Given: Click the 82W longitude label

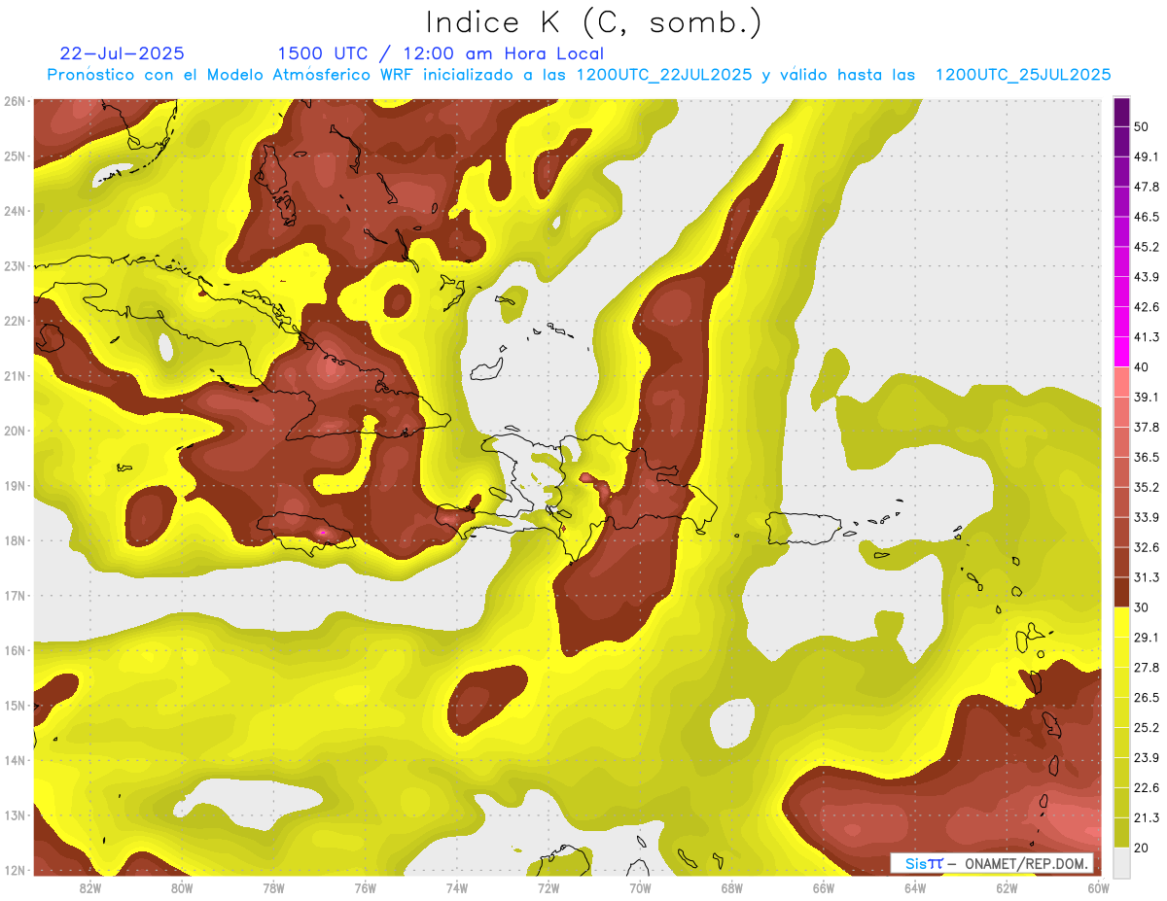Looking at the screenshot, I should coord(89,888).
